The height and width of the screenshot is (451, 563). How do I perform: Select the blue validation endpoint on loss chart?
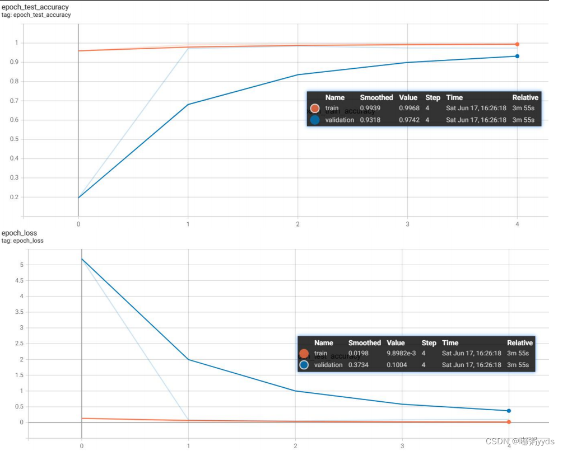[x=509, y=411]
